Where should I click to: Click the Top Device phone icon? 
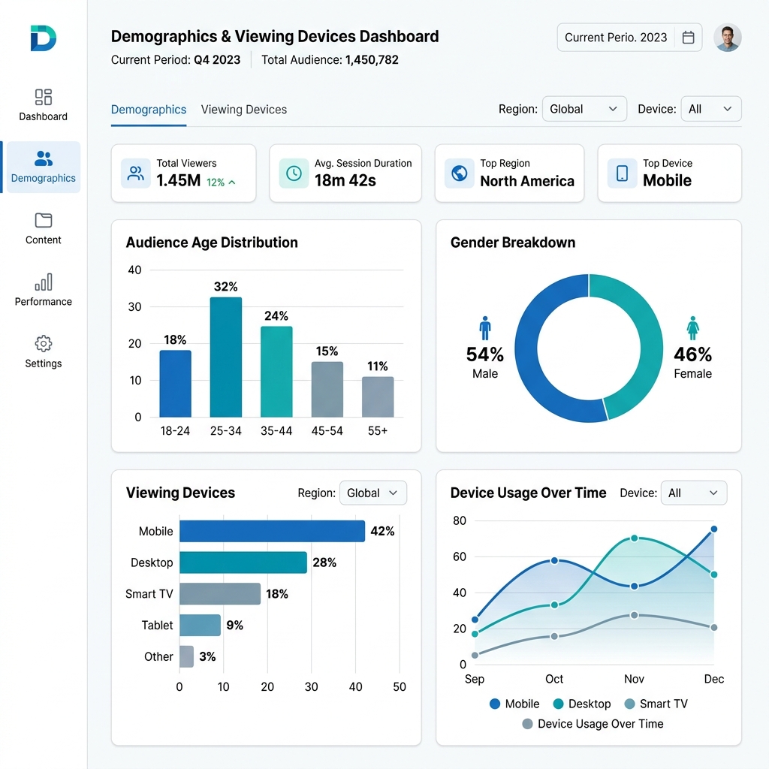pos(622,173)
